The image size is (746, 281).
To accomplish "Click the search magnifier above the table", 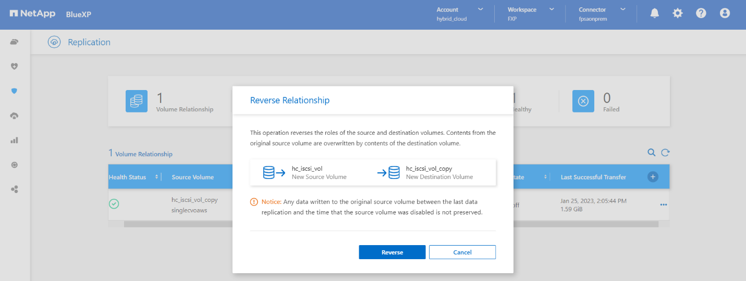I will 651,152.
